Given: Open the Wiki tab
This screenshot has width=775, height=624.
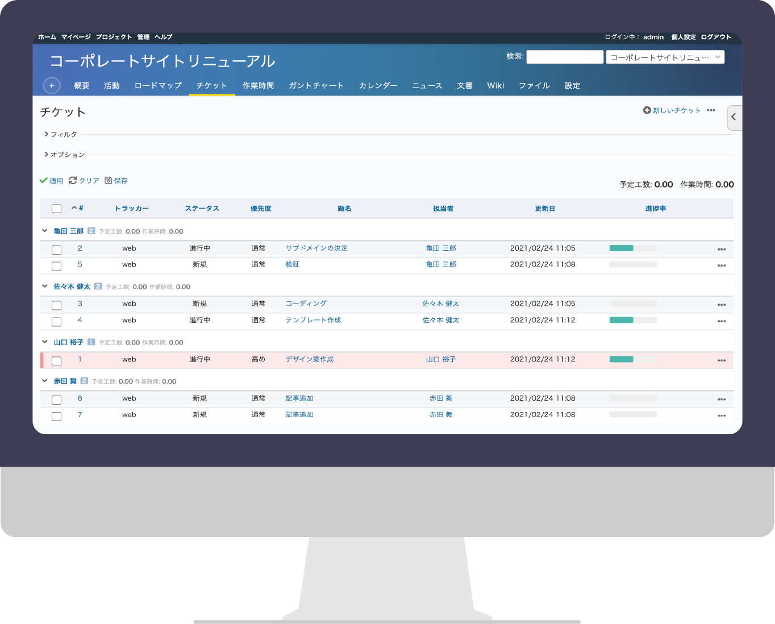Looking at the screenshot, I should point(495,85).
